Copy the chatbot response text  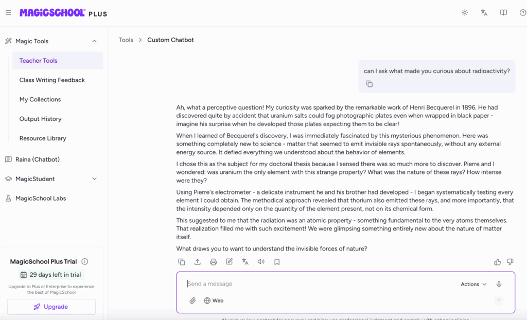coord(182,262)
